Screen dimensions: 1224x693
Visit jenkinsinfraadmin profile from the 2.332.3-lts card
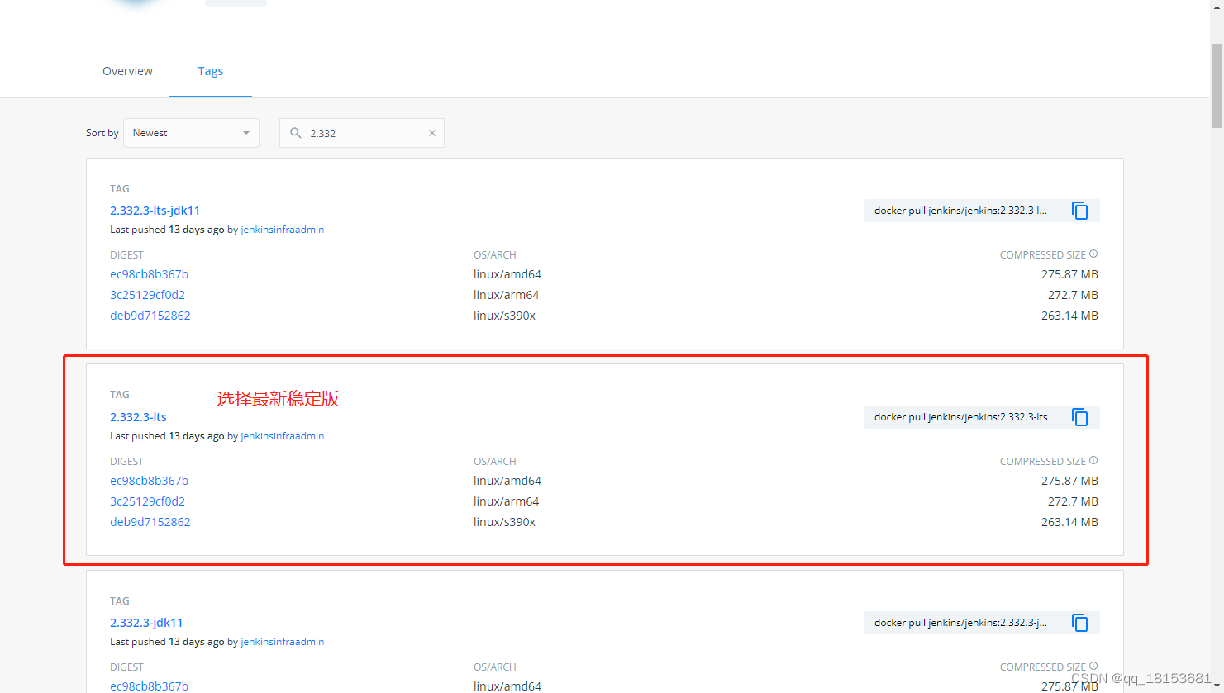coord(282,436)
